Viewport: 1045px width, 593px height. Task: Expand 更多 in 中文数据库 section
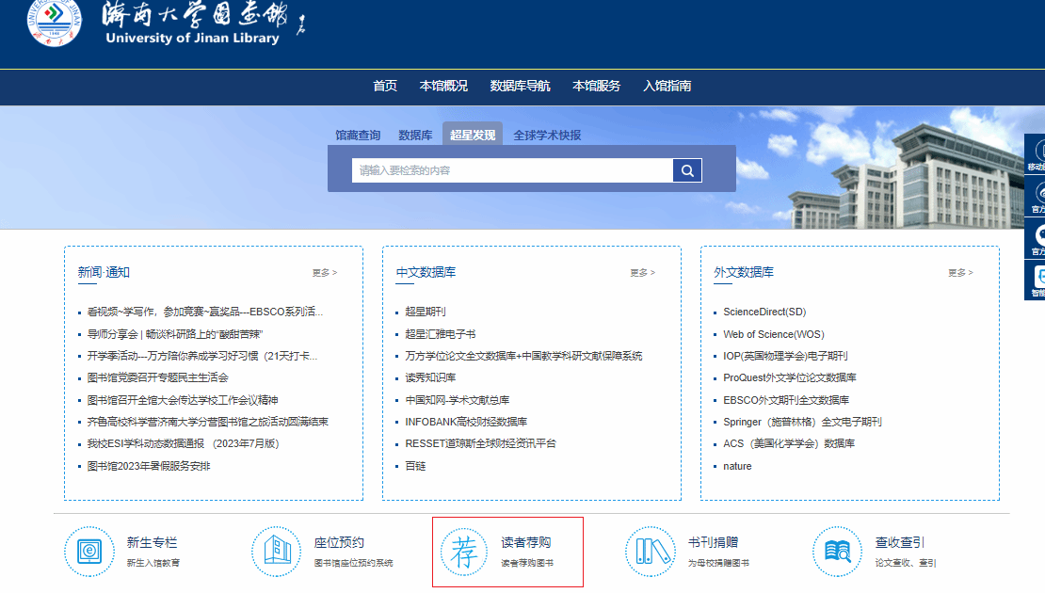coord(643,273)
